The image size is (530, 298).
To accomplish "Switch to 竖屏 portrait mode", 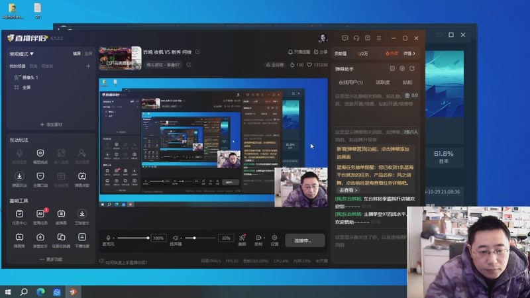I will (x=88, y=54).
